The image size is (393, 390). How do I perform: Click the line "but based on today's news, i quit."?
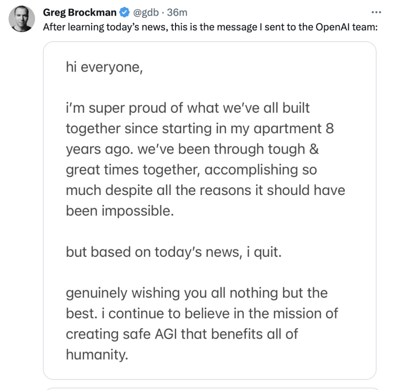click(x=174, y=251)
